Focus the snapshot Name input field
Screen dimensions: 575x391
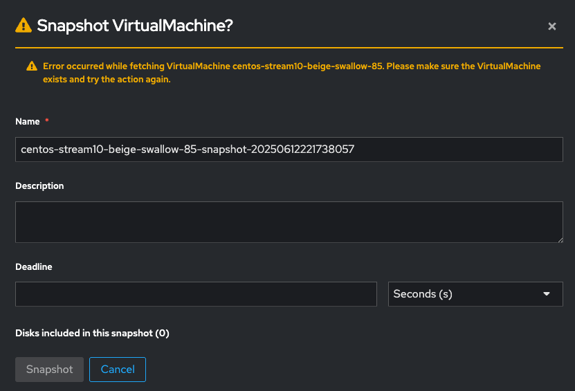[289, 149]
